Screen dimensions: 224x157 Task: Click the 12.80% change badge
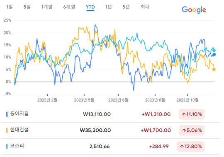coord(190,147)
